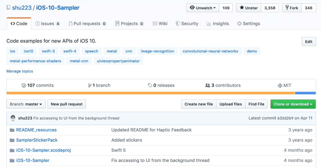The height and width of the screenshot is (168, 321).
Task: Open the 'Swift 5' commit message
Action: click(x=118, y=150)
